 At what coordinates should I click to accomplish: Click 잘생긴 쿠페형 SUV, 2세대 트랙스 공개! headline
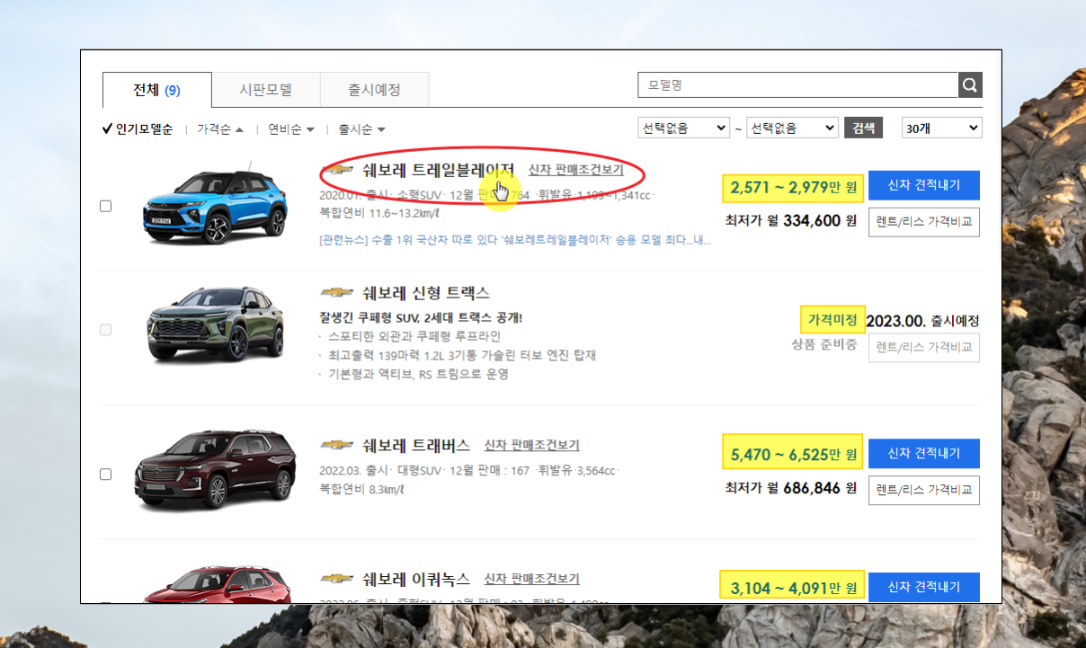[x=421, y=317]
